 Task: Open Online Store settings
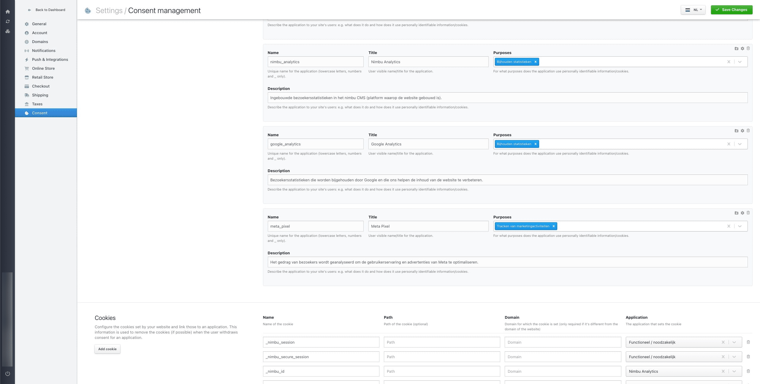[43, 68]
